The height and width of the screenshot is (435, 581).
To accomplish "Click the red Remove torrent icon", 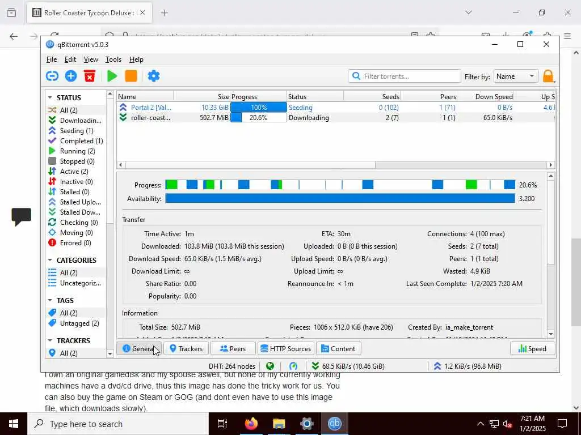I will pyautogui.click(x=90, y=76).
